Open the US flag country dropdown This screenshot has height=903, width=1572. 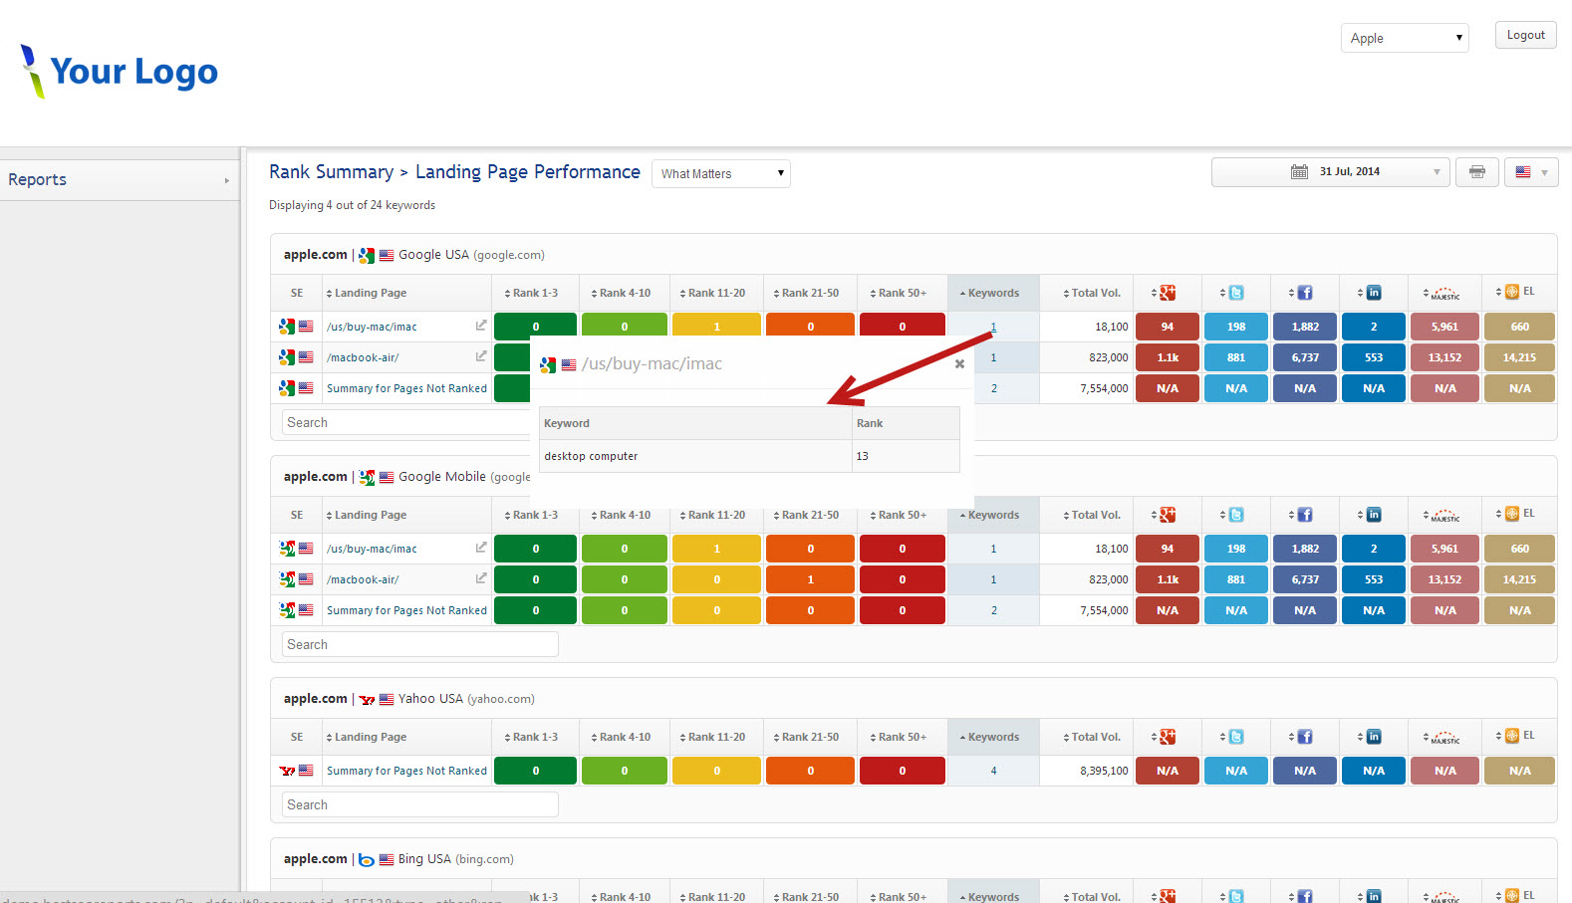(1531, 172)
